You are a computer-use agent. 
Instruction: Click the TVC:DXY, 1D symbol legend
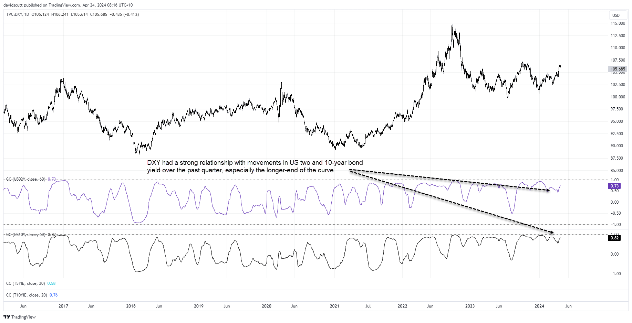tap(18, 14)
